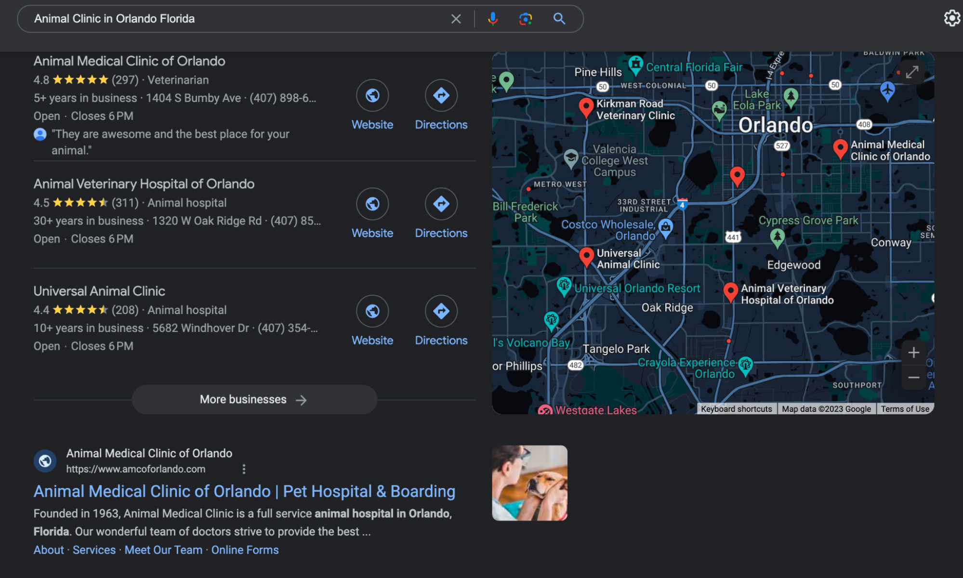The height and width of the screenshot is (578, 963).
Task: Select the Services link on clinic website
Action: pyautogui.click(x=95, y=549)
